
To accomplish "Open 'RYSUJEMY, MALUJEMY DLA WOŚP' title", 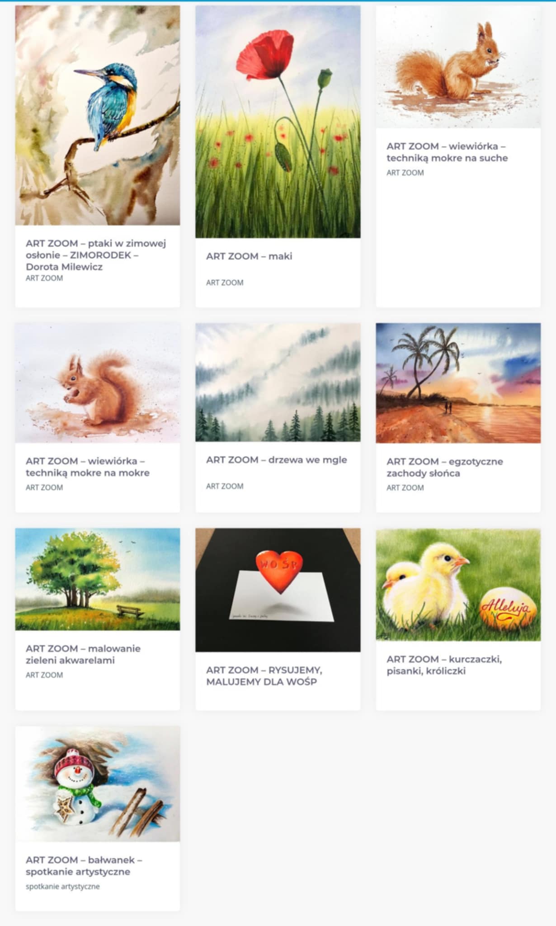I will pyautogui.click(x=264, y=676).
